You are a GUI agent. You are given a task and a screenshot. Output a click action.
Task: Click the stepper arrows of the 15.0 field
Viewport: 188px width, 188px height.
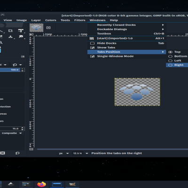coord(23,129)
